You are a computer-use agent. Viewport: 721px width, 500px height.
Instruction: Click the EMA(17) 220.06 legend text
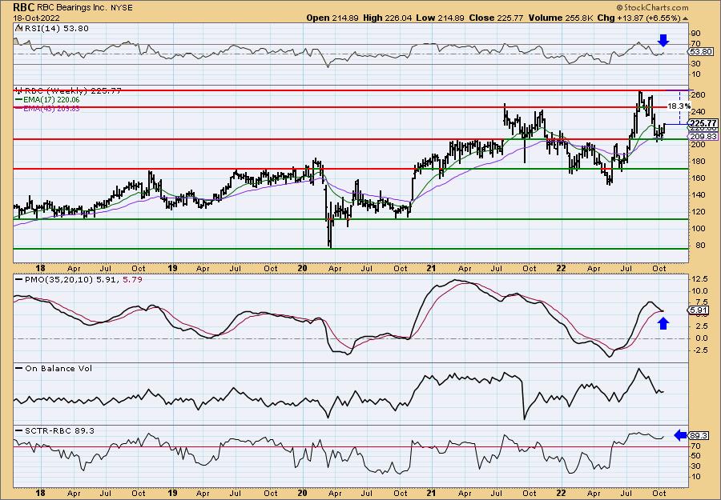pyautogui.click(x=51, y=100)
